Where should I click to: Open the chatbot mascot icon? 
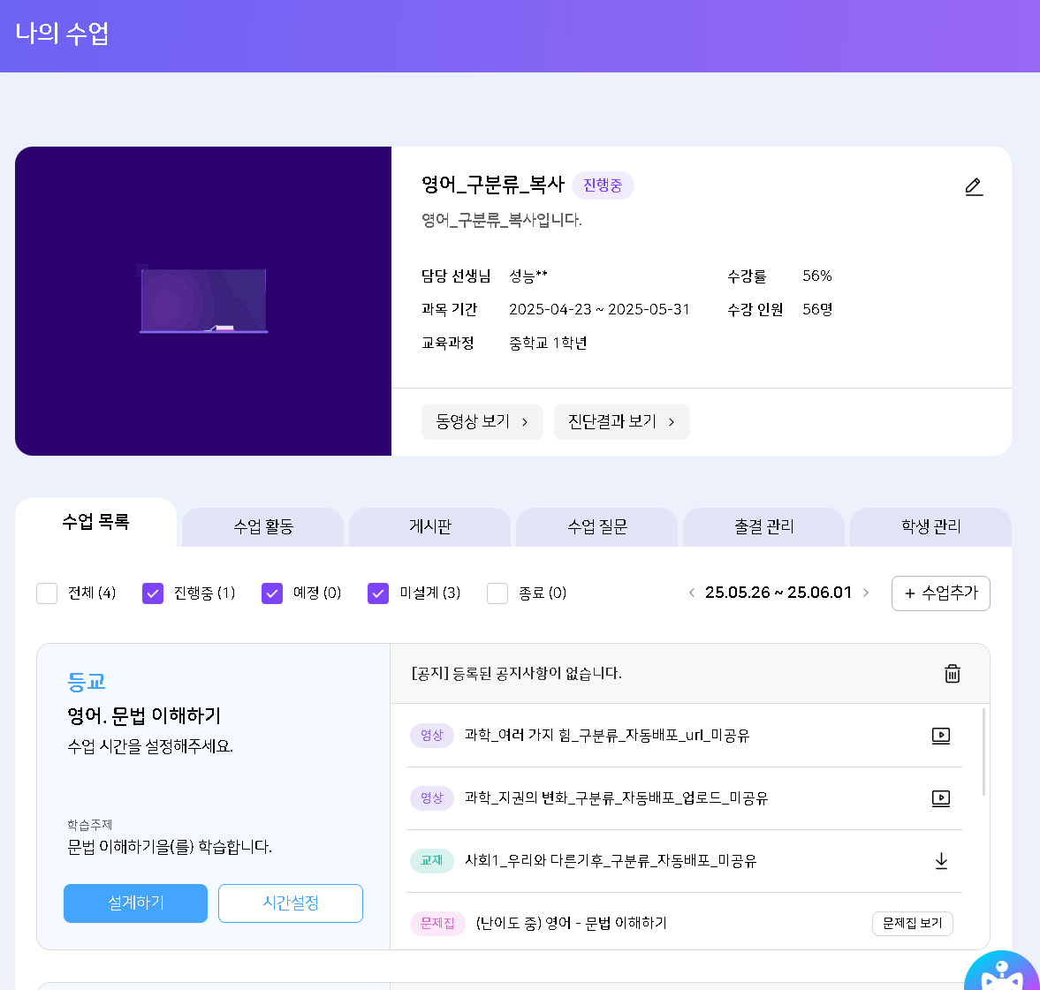[x=1002, y=972]
